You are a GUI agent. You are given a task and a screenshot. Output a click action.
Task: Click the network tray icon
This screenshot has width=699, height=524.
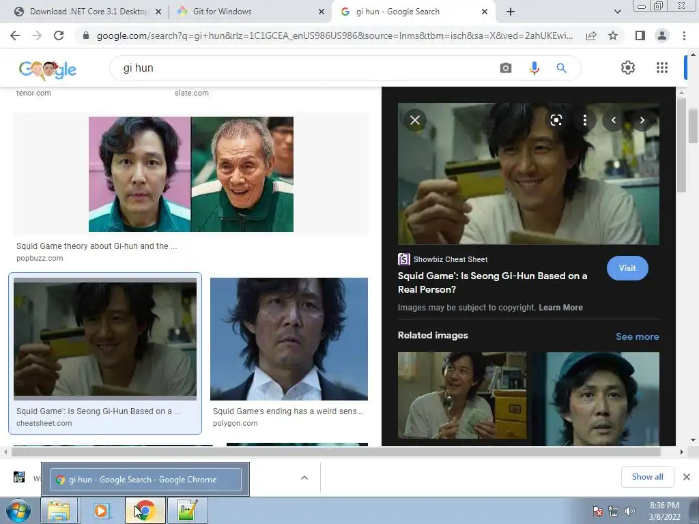point(614,511)
